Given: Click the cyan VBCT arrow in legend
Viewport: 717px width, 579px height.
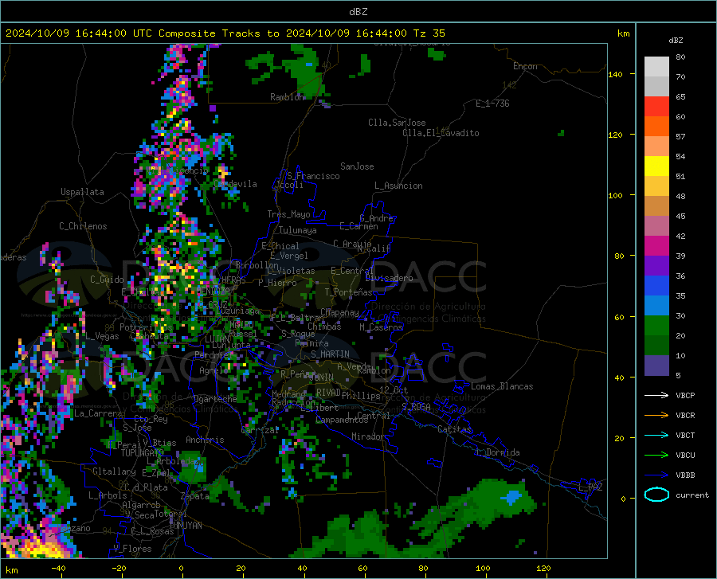Looking at the screenshot, I should point(656,435).
